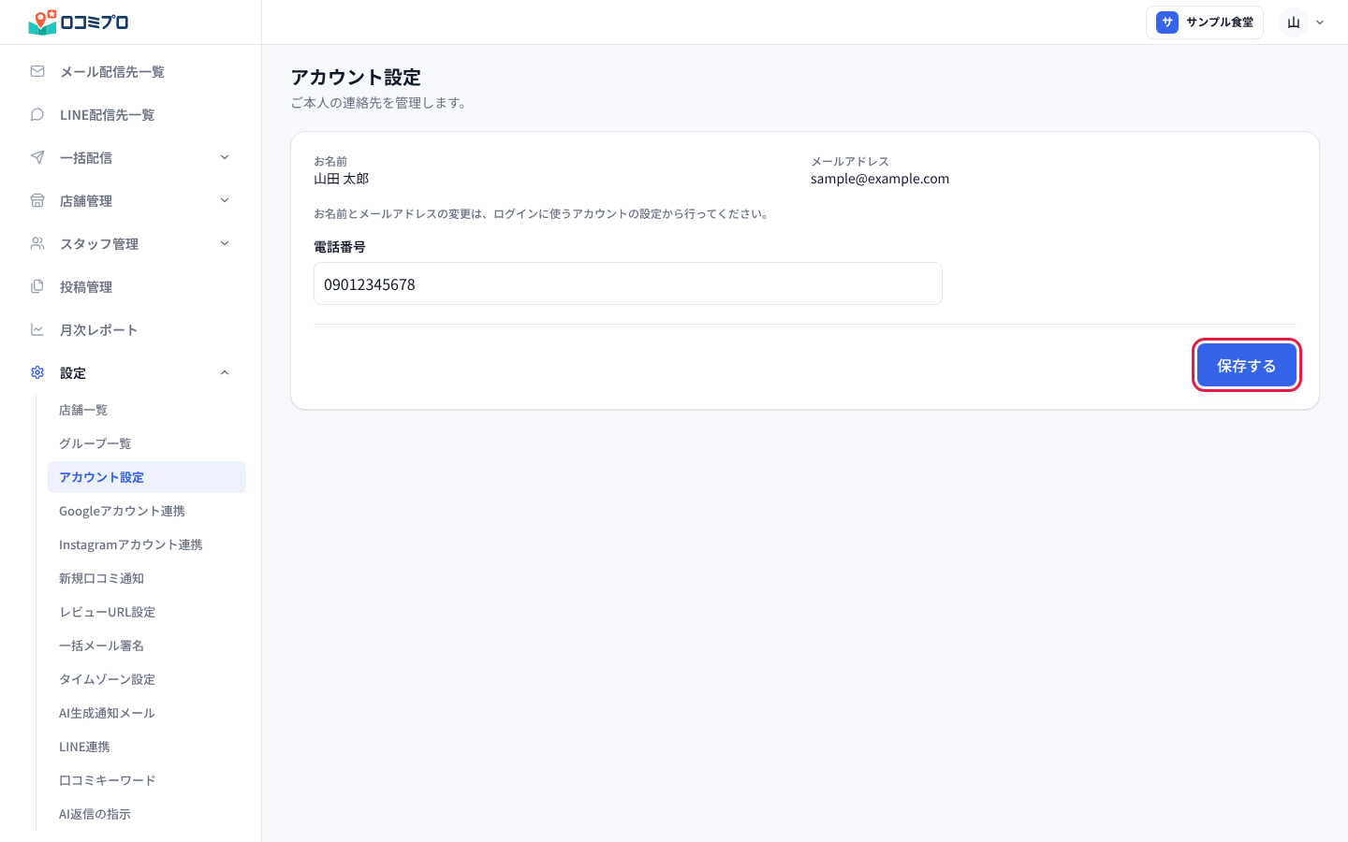Click the people icon for スタッフ管理
Screen dimensions: 1348x842
[37, 243]
